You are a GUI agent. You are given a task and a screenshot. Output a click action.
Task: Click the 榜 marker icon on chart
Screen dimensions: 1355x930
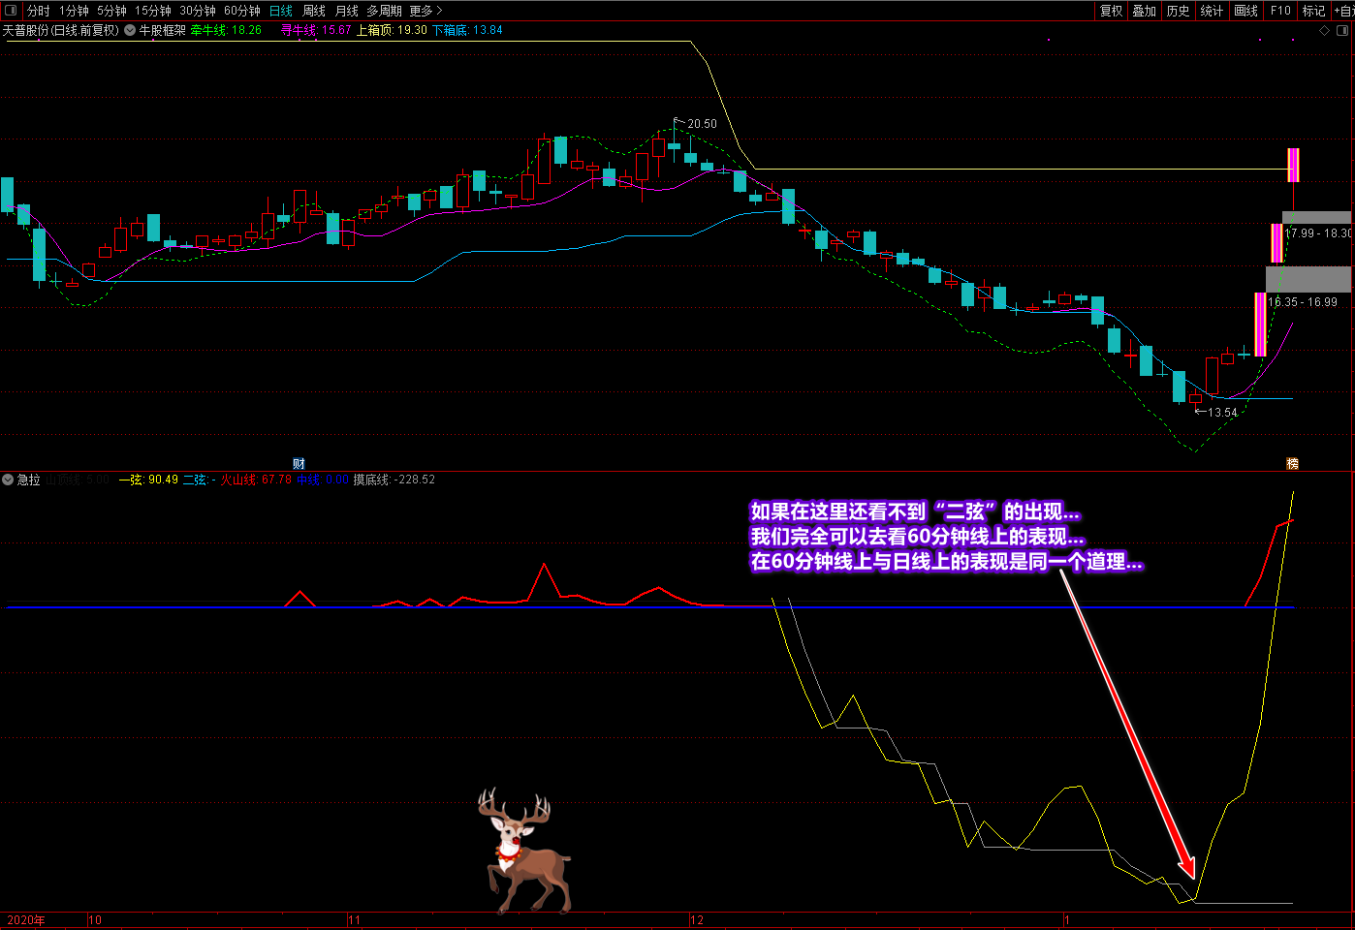click(x=1292, y=464)
